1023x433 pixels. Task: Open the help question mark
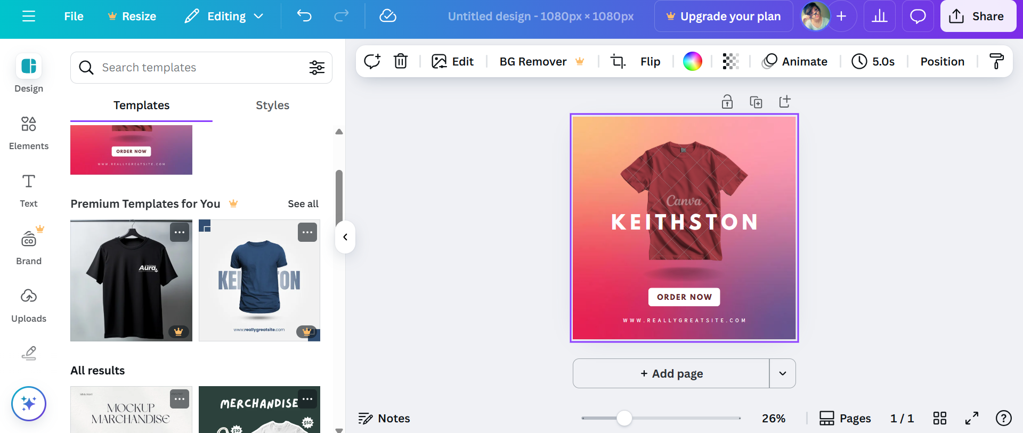[1004, 419]
